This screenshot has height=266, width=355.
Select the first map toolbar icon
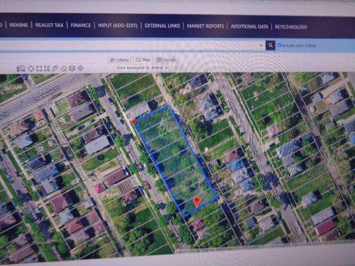tap(21, 68)
